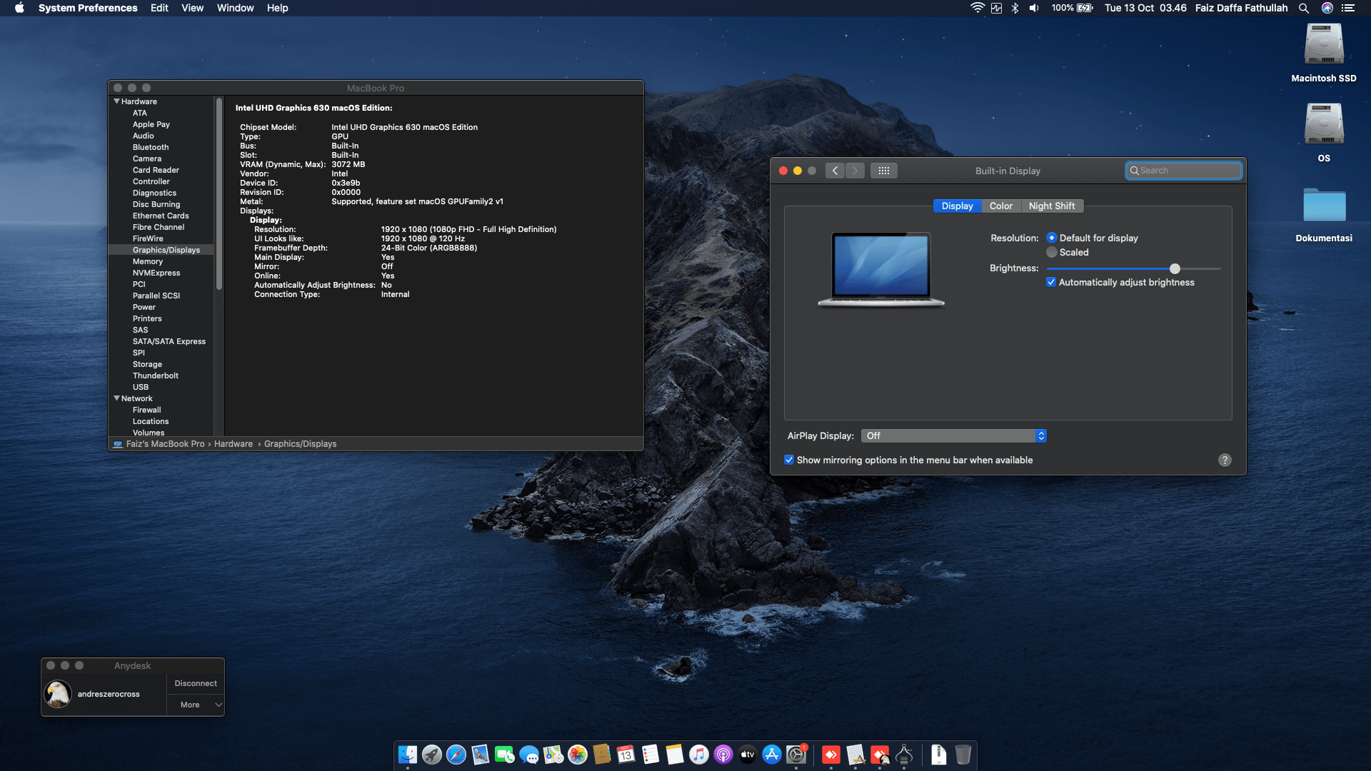
Task: Open Apple TV from the Dock
Action: (x=748, y=755)
